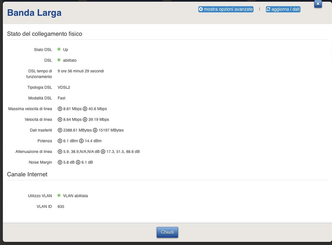Click the Canale Internet section heading

coord(27,174)
